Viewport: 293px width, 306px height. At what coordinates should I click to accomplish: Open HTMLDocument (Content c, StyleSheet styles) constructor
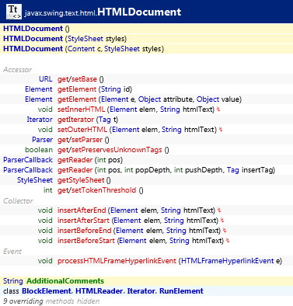point(83,49)
